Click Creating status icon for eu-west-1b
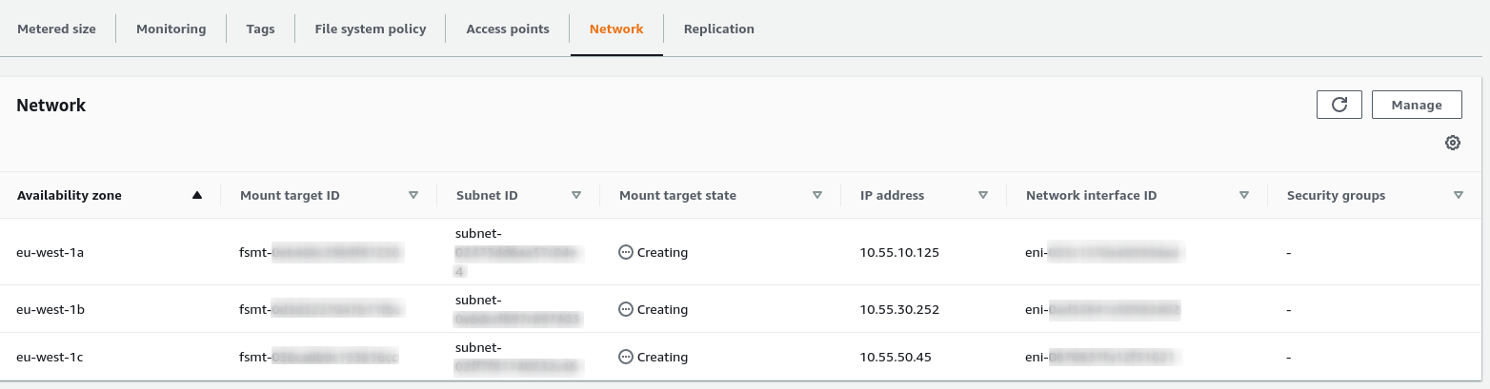The width and height of the screenshot is (1490, 389). [626, 310]
